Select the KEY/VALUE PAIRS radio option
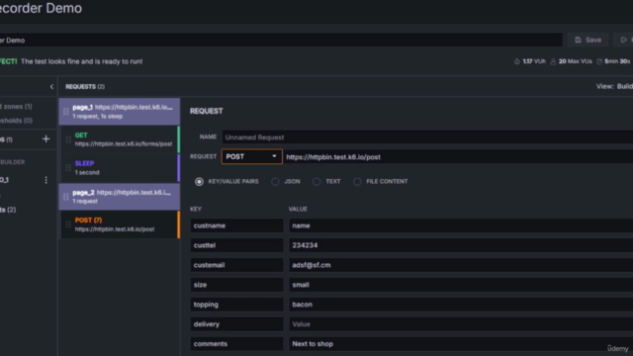The image size is (633, 356). (199, 182)
